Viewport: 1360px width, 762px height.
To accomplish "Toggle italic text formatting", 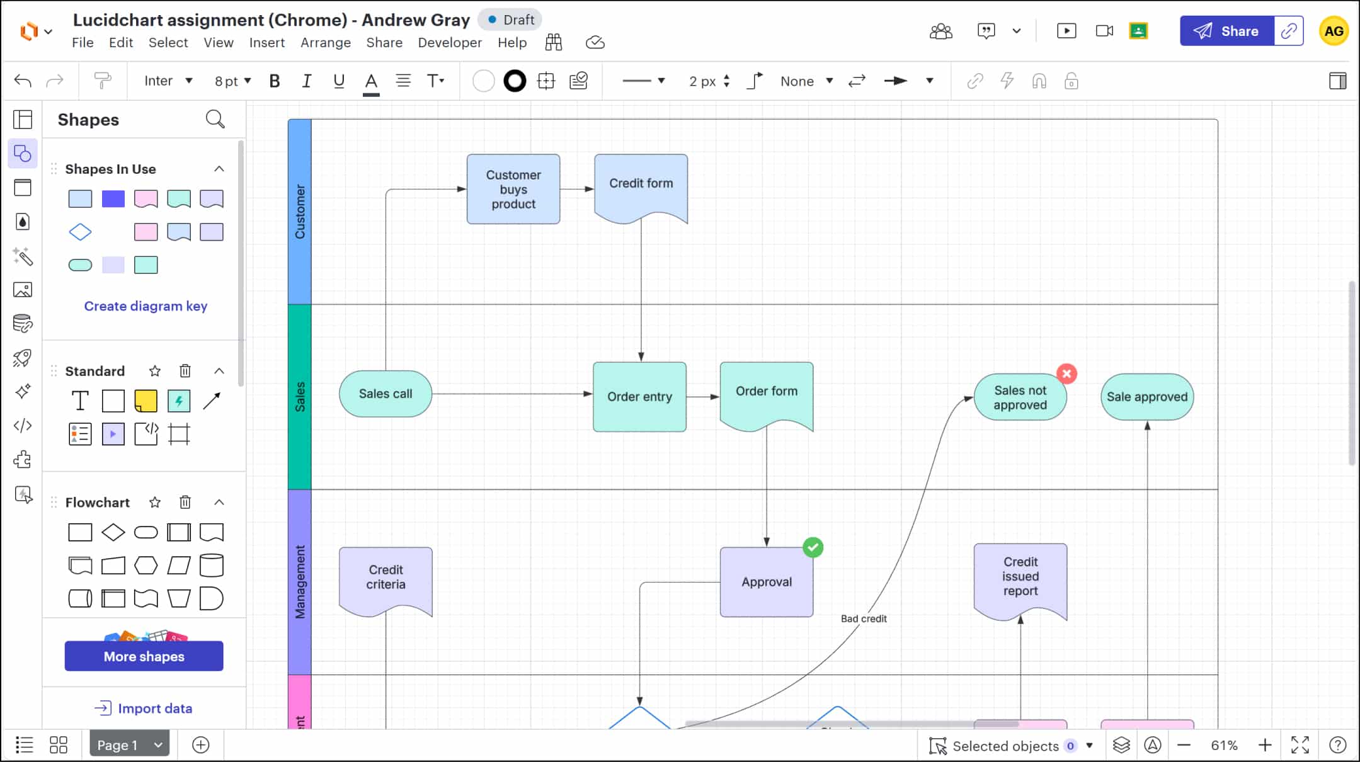I will pos(306,81).
